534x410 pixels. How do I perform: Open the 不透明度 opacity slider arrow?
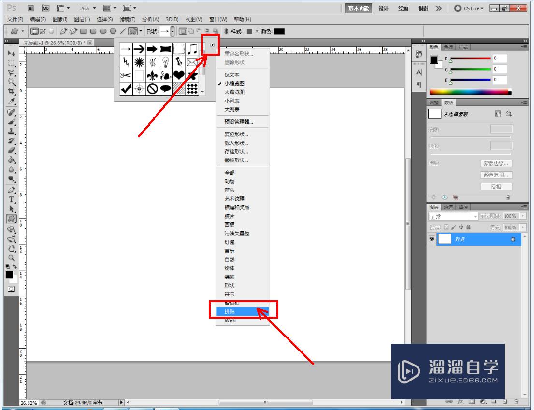click(523, 216)
